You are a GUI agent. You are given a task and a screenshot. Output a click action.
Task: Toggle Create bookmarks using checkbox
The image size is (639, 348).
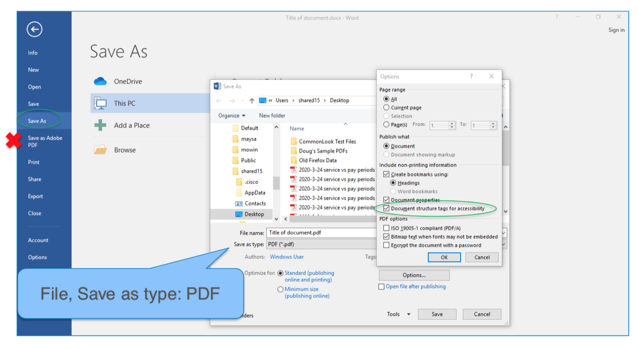387,174
